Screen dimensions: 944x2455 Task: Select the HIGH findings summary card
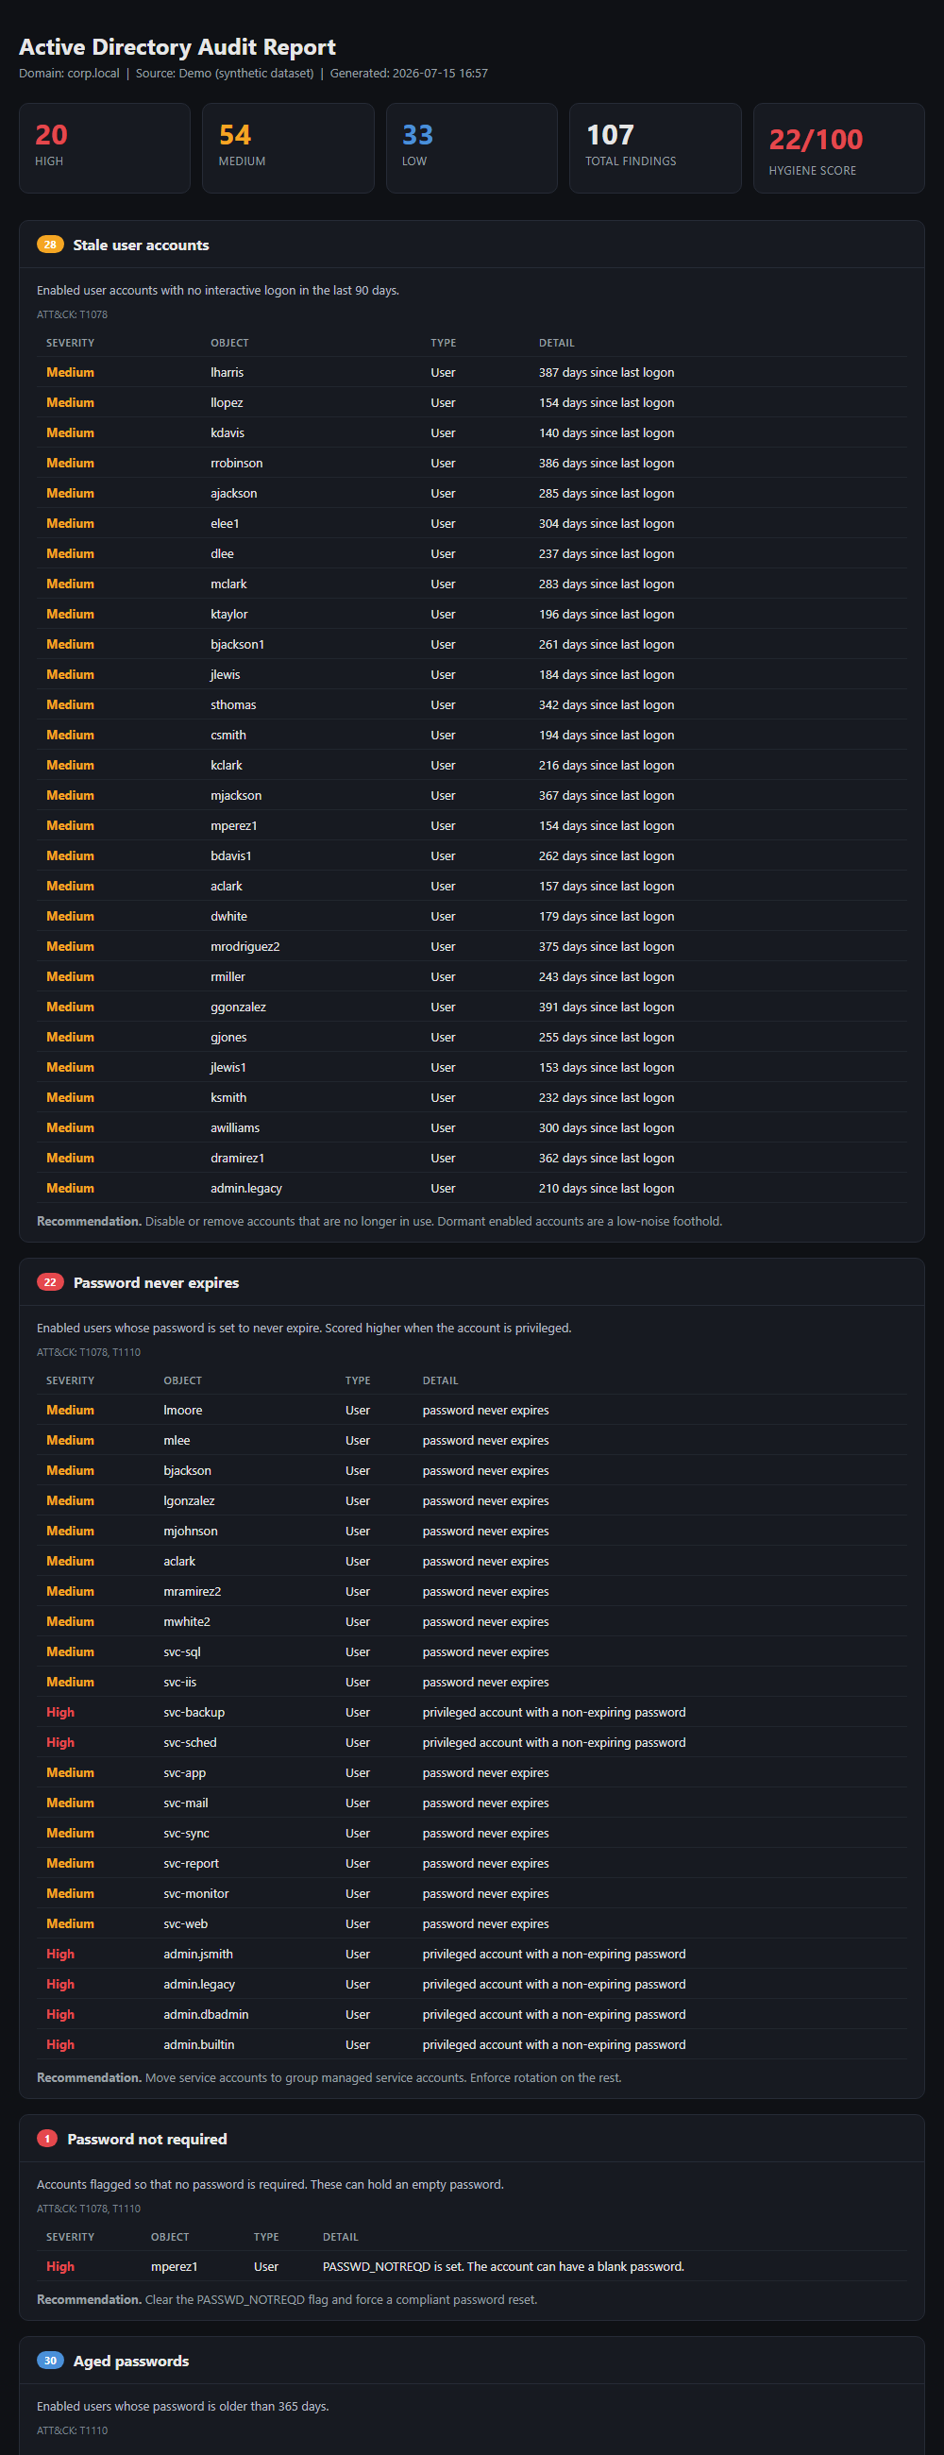pyautogui.click(x=105, y=148)
